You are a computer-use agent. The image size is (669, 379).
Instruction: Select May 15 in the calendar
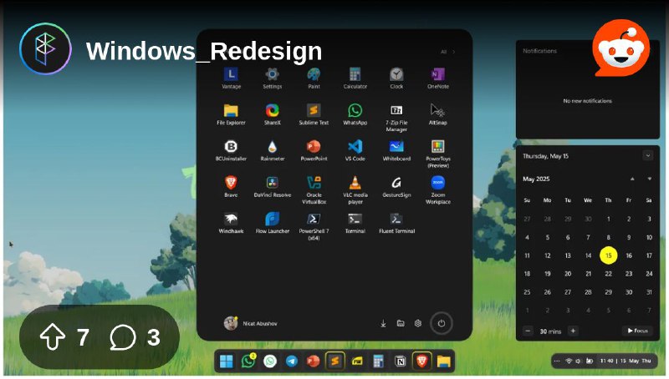click(x=609, y=255)
